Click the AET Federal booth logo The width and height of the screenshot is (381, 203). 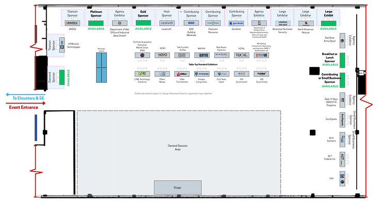coord(342,159)
